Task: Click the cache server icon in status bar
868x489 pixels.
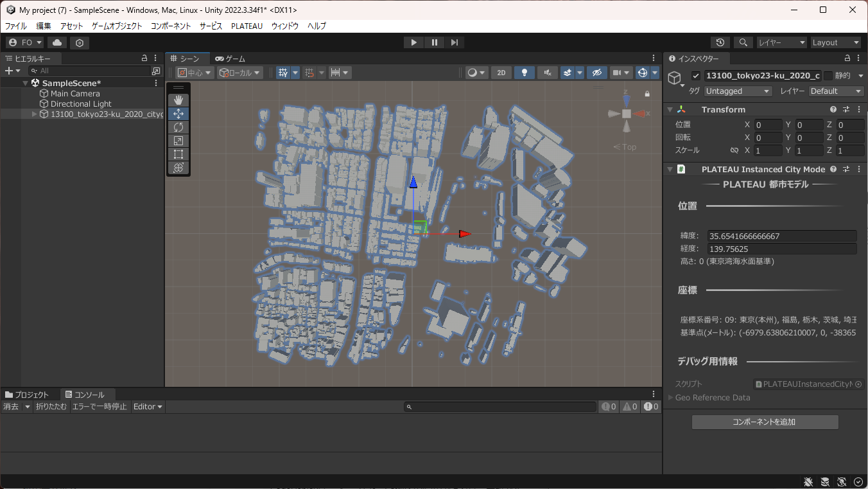Action: (825, 482)
